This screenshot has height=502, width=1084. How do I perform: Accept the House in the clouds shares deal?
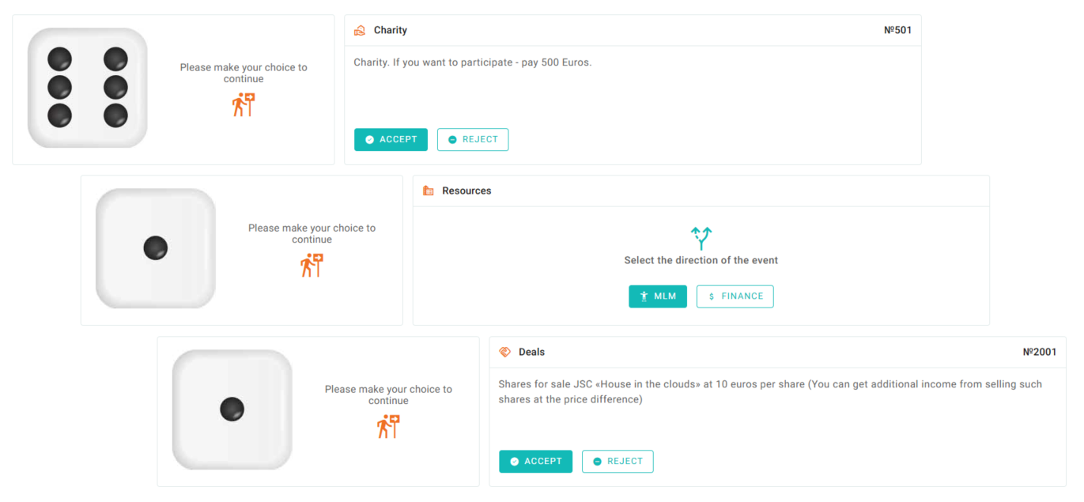(x=535, y=462)
